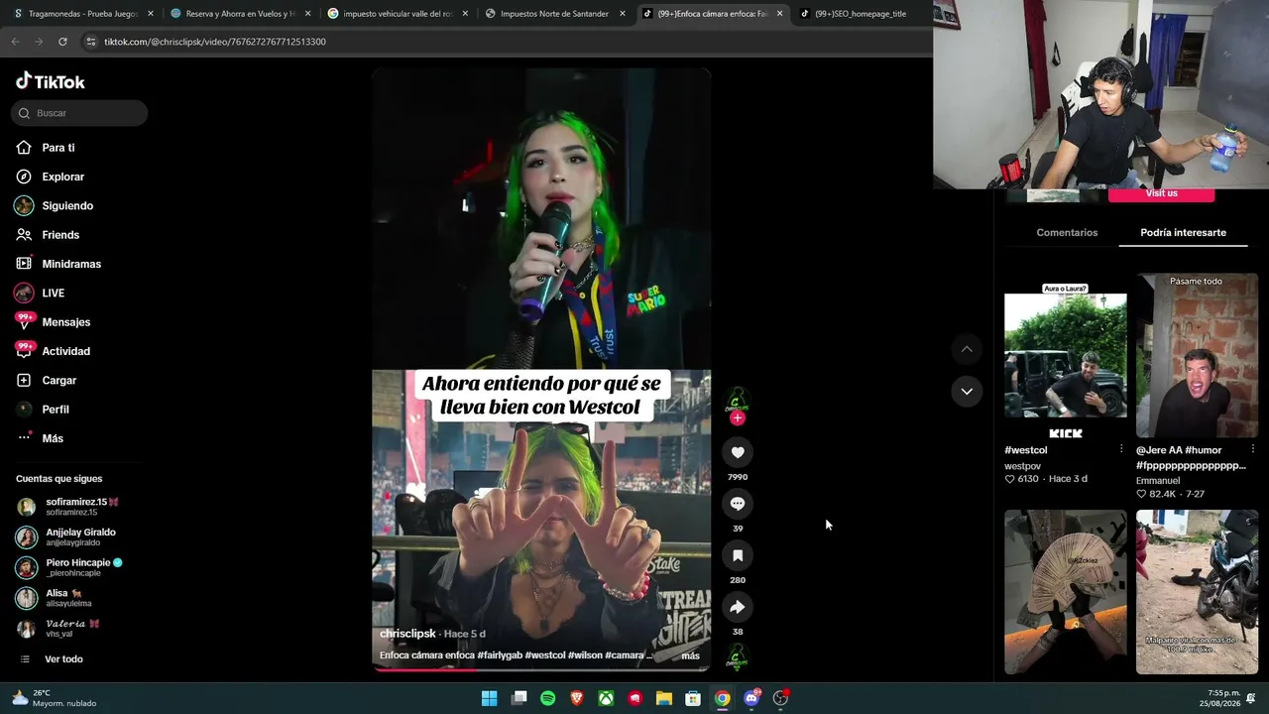The width and height of the screenshot is (1269, 714).
Task: Click the TikTok logo
Action: coord(51,81)
